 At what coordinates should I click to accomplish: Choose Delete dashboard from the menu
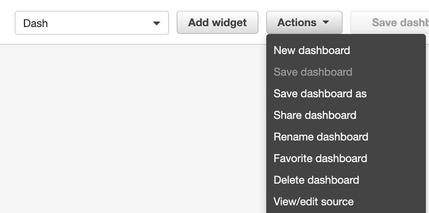tap(316, 180)
